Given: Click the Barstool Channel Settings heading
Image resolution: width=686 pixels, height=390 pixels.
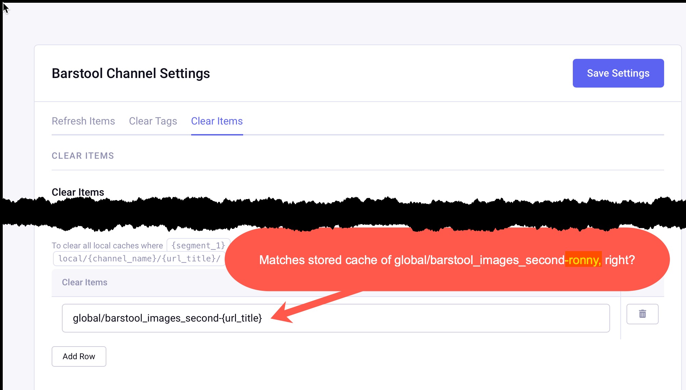Looking at the screenshot, I should [x=131, y=74].
